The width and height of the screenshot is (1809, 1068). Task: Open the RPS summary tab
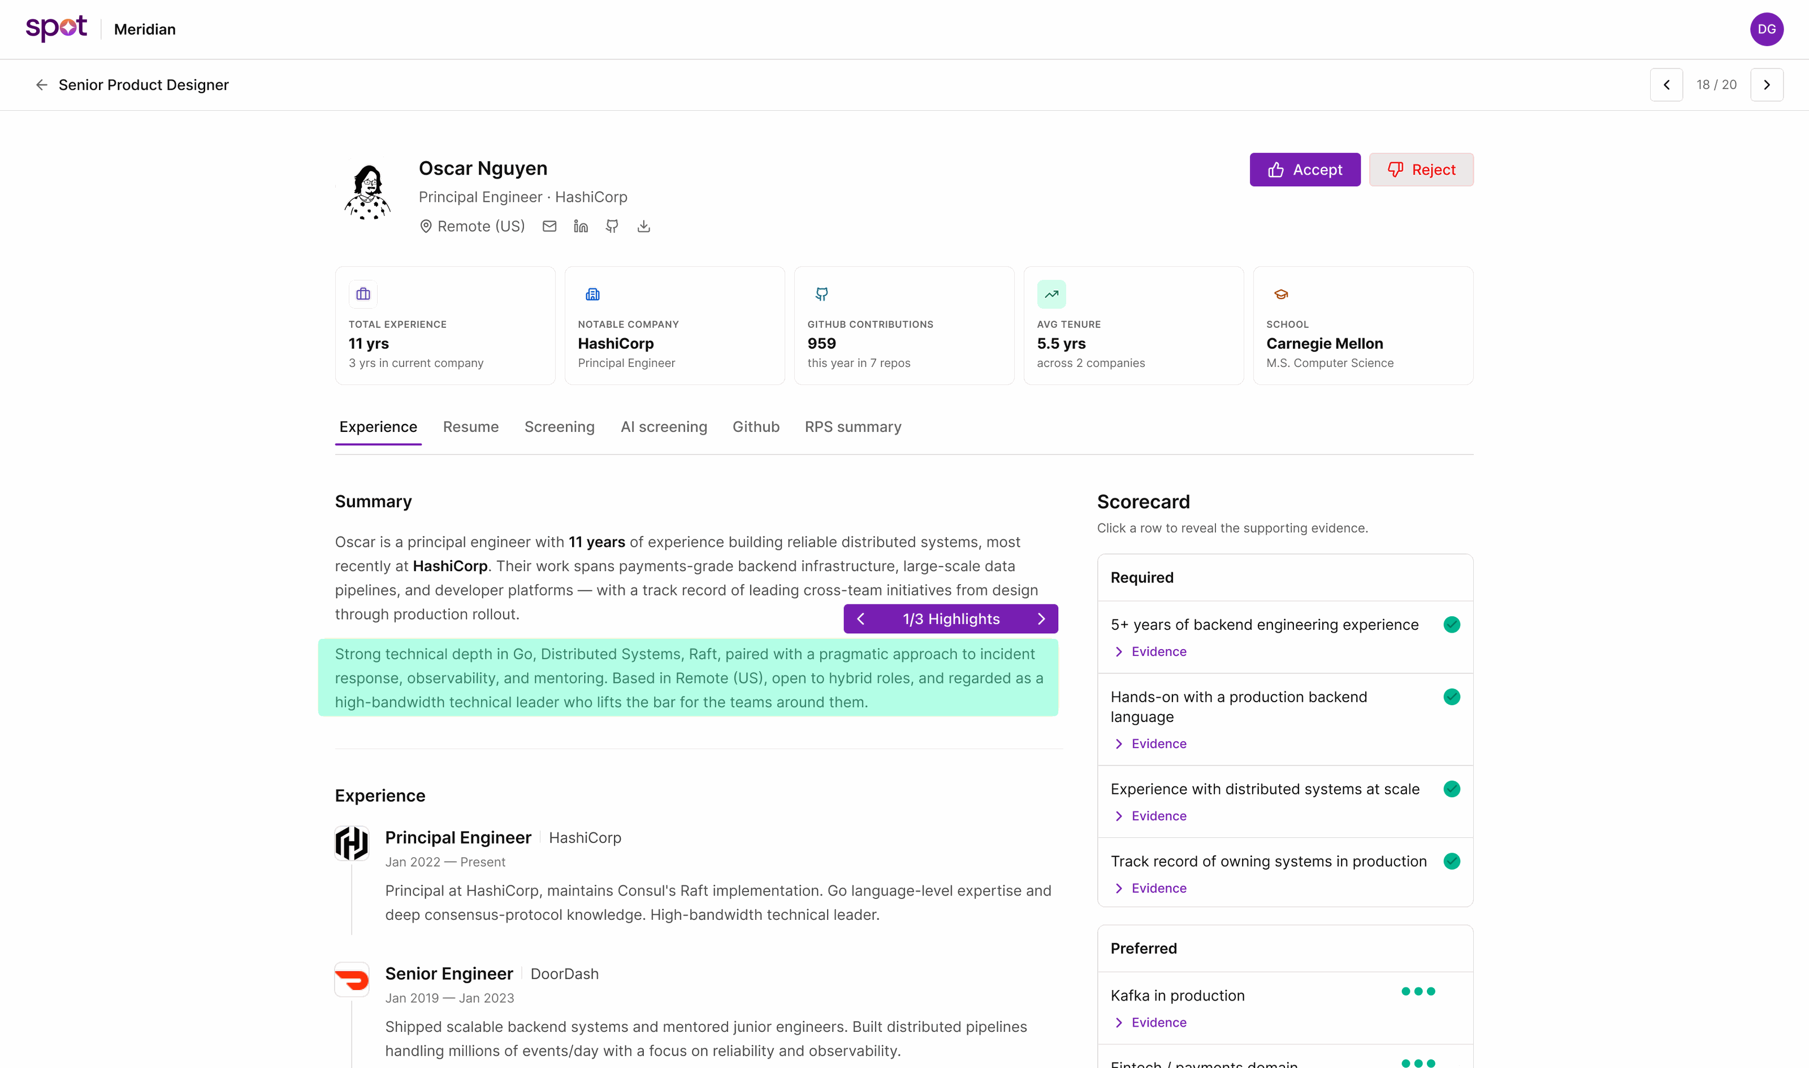tap(852, 427)
